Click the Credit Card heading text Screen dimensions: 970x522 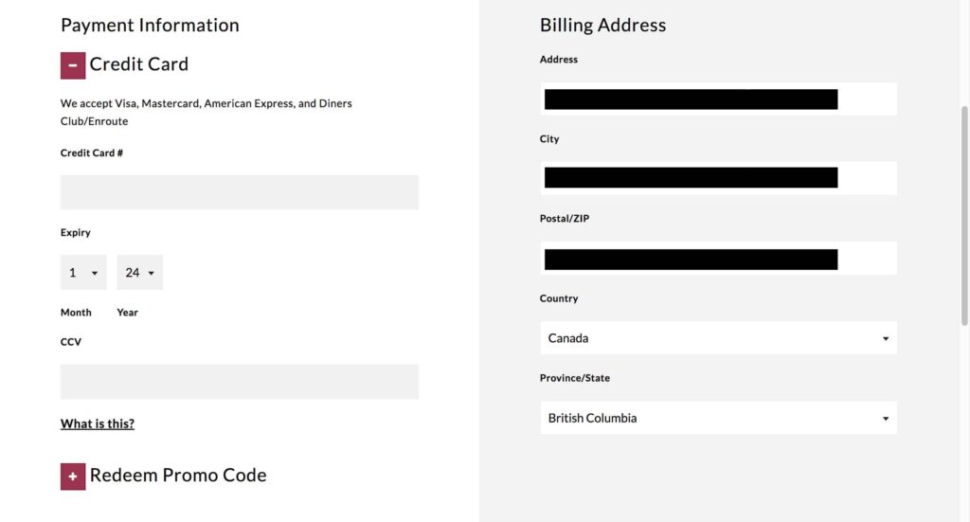[x=139, y=64]
